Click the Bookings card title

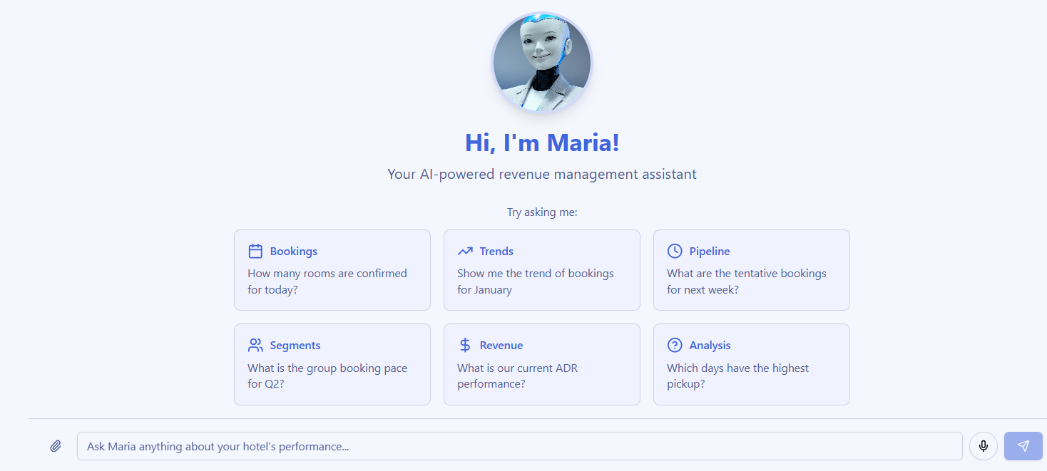point(294,251)
